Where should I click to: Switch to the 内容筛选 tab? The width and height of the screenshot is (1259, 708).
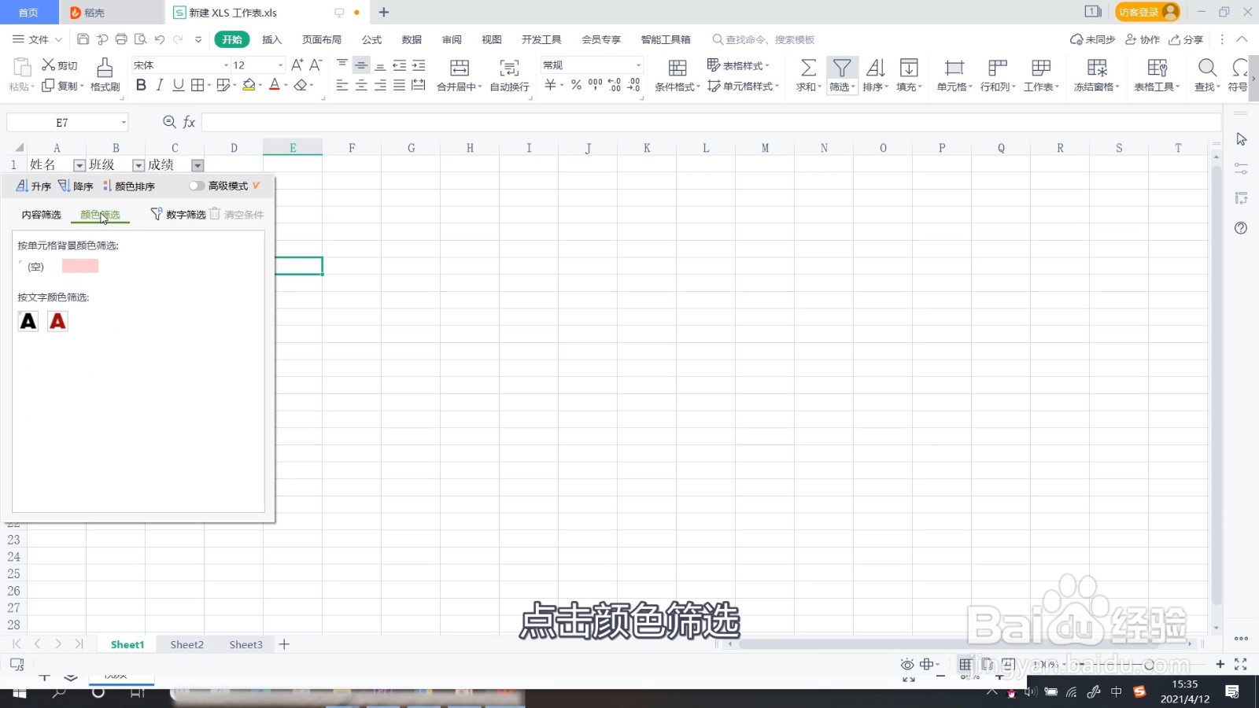click(x=41, y=215)
